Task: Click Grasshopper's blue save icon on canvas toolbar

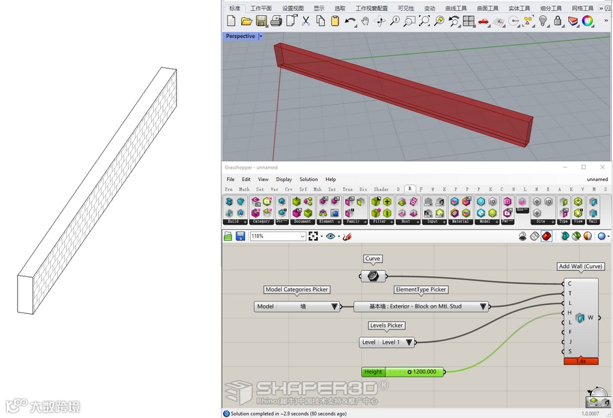Action: (240, 236)
